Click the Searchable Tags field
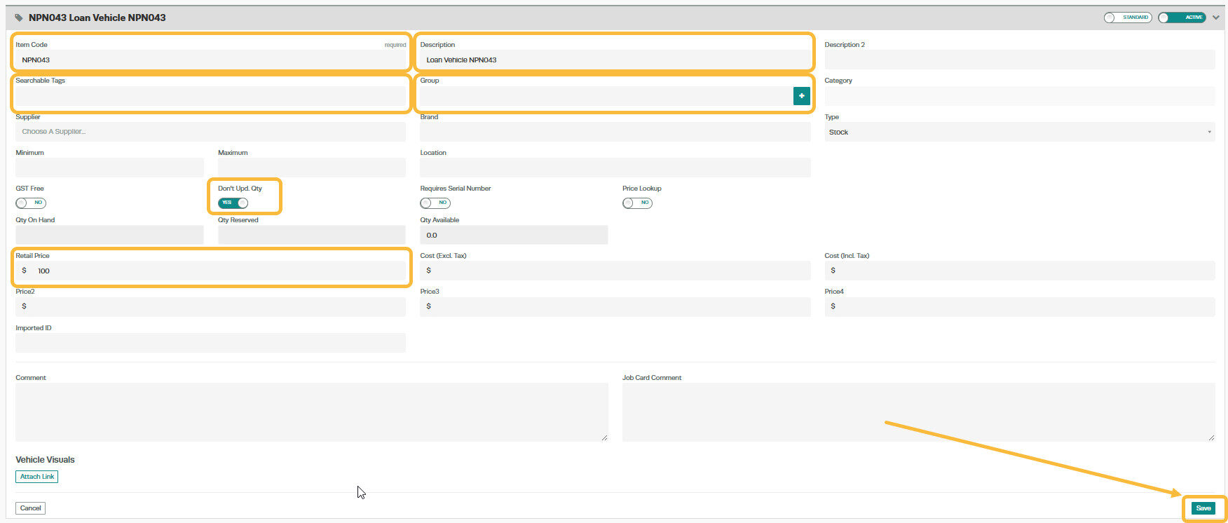This screenshot has width=1228, height=523. tap(210, 96)
